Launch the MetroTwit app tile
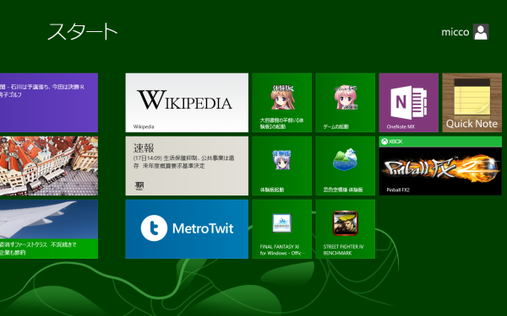Image resolution: width=507 pixels, height=316 pixels. click(187, 229)
